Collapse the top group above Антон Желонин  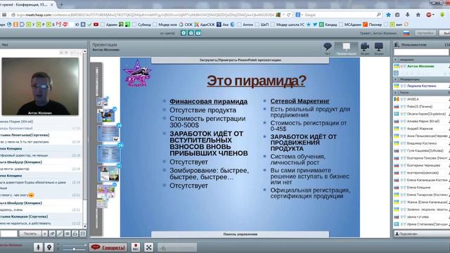[x=395, y=60]
